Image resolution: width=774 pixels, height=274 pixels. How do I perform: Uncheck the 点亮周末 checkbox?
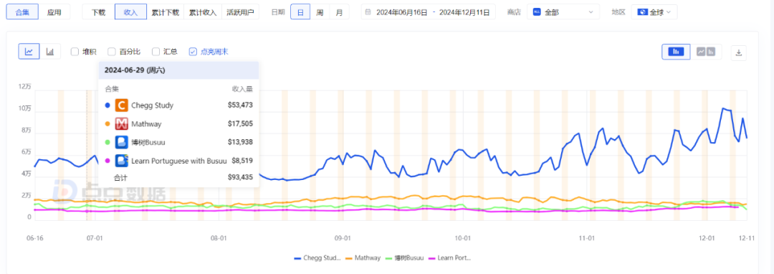tap(193, 52)
